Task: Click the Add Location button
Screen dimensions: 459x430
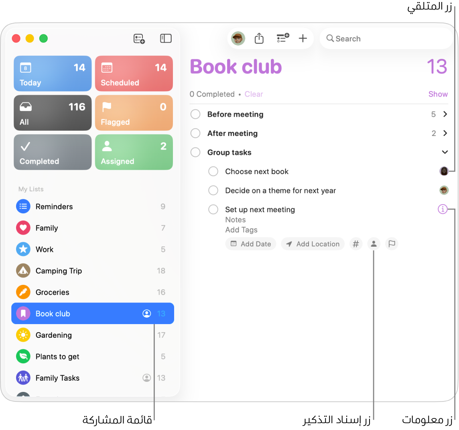Action: click(x=313, y=244)
